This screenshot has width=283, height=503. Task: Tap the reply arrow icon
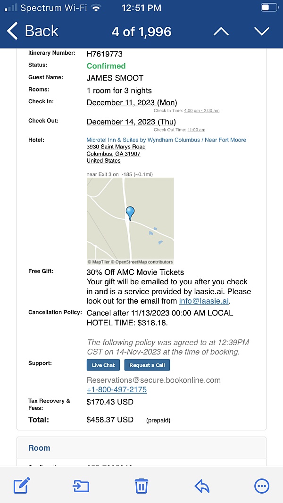(x=202, y=486)
